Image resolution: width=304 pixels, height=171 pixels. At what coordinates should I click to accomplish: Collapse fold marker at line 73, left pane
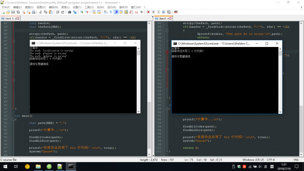[x=13, y=62]
